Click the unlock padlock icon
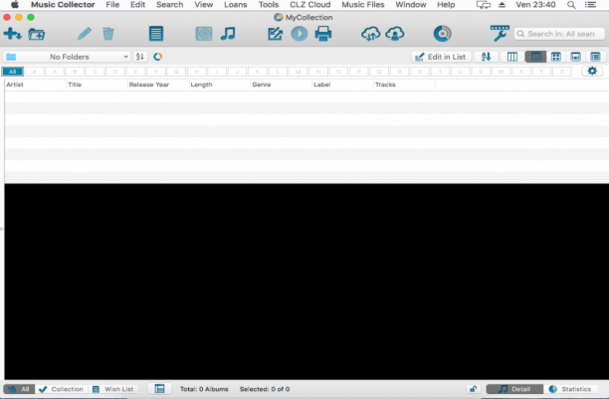This screenshot has width=609, height=399. click(x=473, y=389)
